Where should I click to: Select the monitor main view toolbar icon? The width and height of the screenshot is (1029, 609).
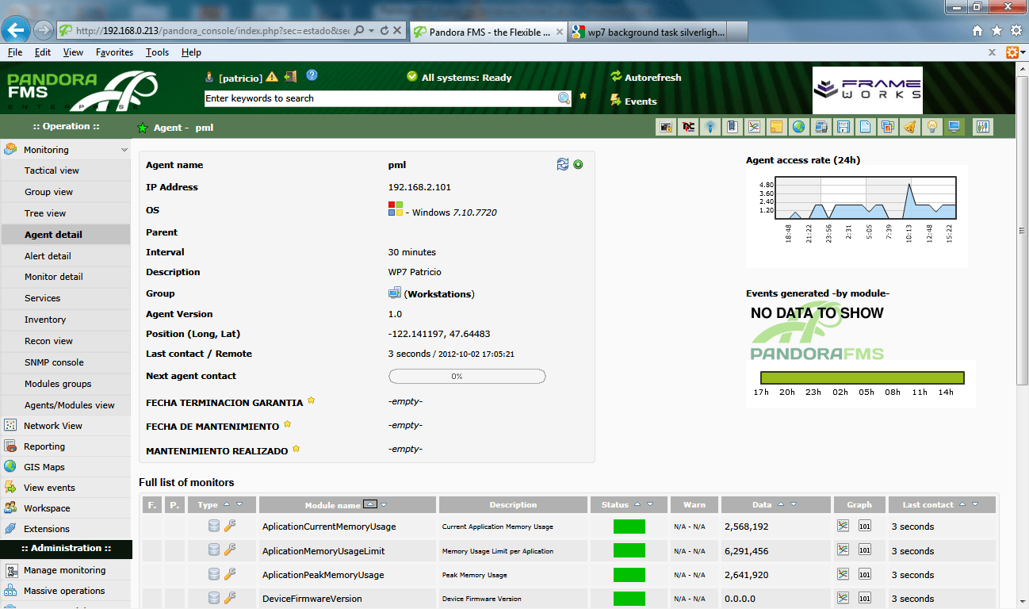pos(954,126)
